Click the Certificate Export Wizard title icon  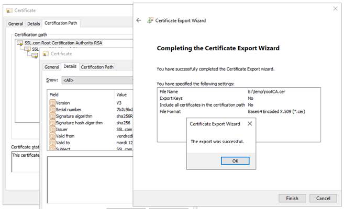150,20
